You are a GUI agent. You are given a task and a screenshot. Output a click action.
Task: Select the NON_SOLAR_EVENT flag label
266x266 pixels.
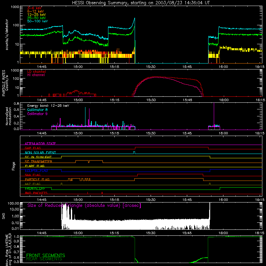[x=40, y=153]
